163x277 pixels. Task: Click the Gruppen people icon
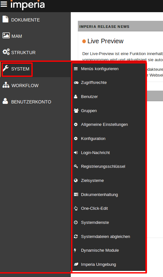point(76,110)
